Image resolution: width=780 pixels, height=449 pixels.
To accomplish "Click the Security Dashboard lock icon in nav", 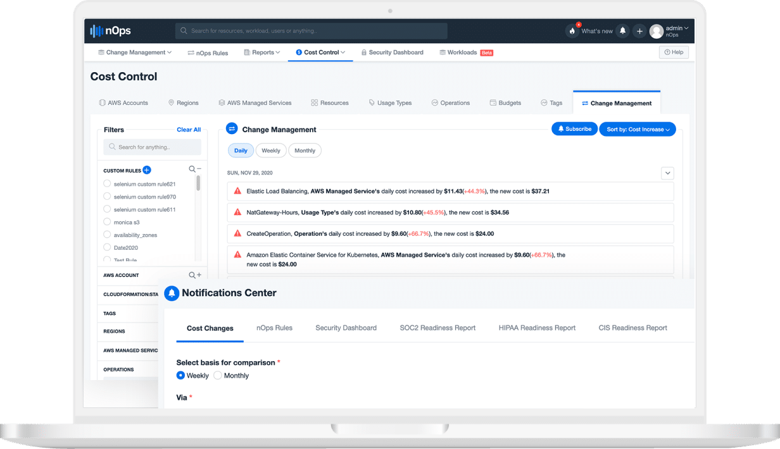I will [364, 52].
